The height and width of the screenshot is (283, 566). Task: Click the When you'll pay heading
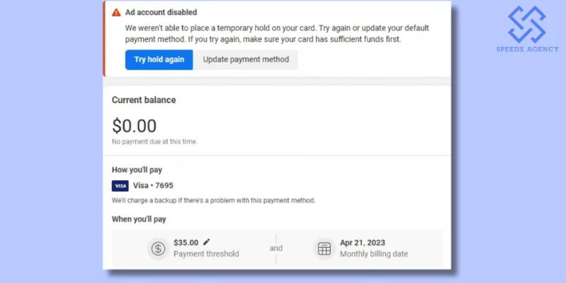[x=139, y=219]
